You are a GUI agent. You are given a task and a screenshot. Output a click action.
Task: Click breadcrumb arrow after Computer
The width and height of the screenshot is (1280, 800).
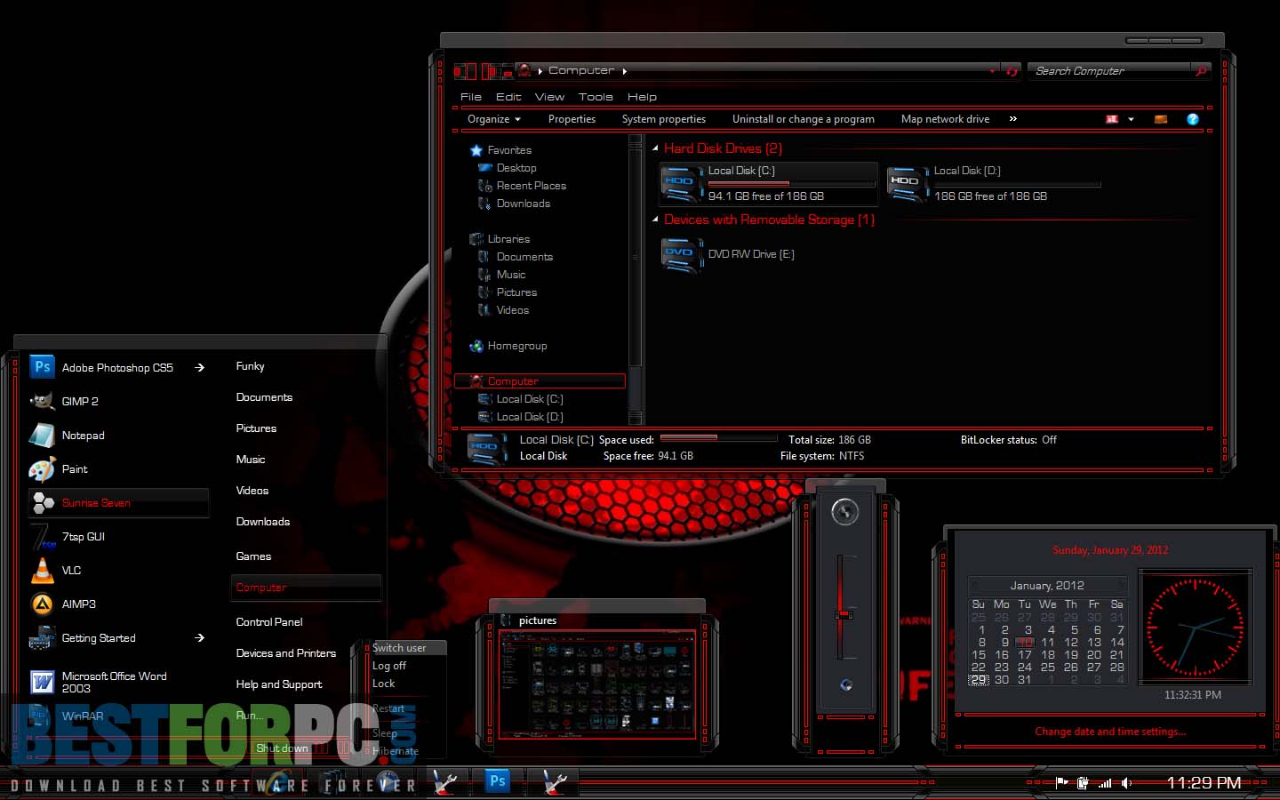point(625,71)
